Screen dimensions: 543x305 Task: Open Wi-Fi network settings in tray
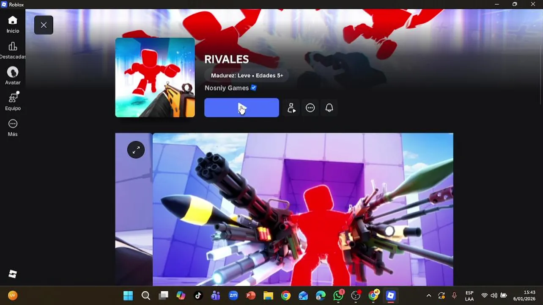click(485, 296)
